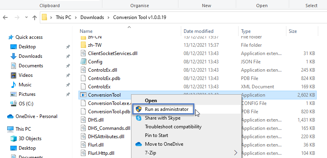Choose Open in context menu
Screen dimensions: 327x158
(186, 100)
